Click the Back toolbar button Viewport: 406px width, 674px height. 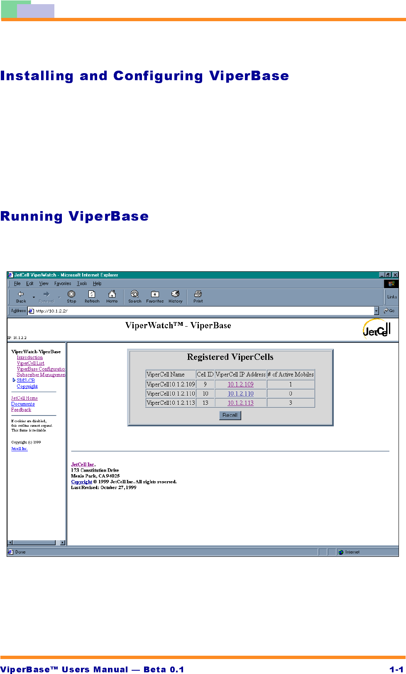21,297
